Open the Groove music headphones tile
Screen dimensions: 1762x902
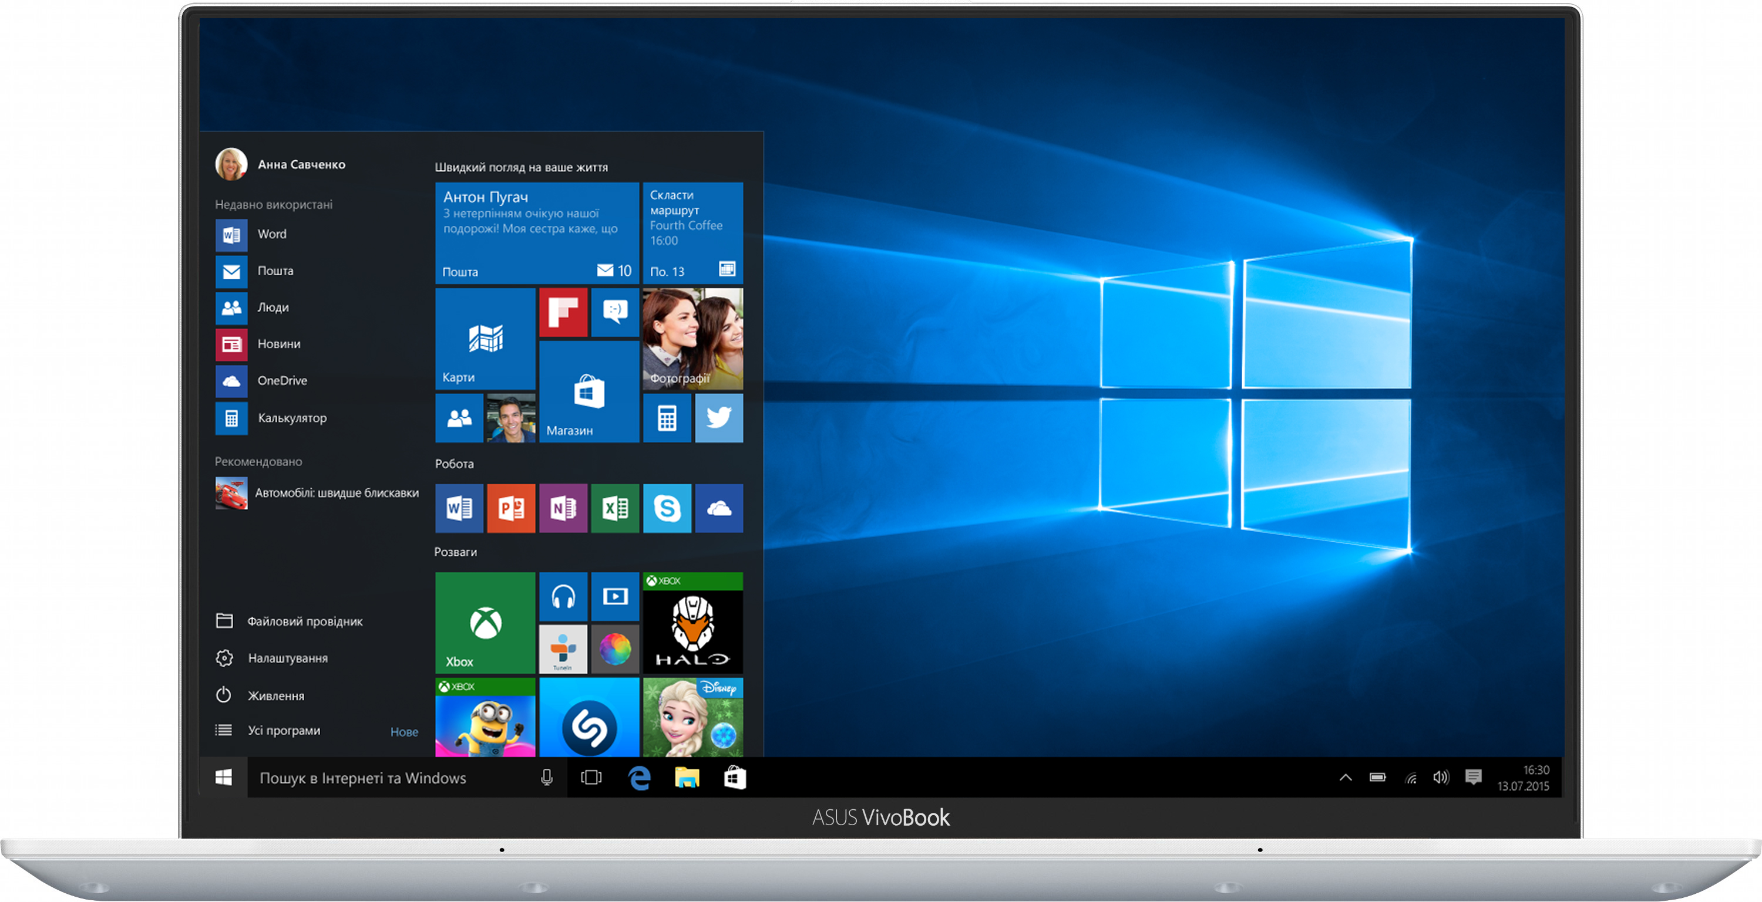[x=563, y=597]
